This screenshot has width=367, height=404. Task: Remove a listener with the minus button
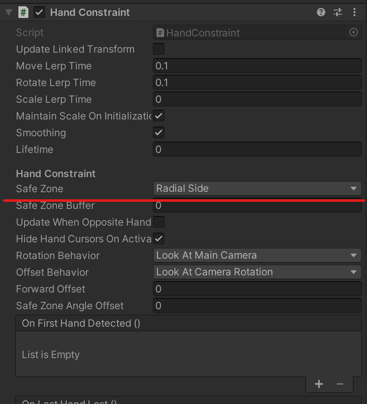tap(340, 384)
